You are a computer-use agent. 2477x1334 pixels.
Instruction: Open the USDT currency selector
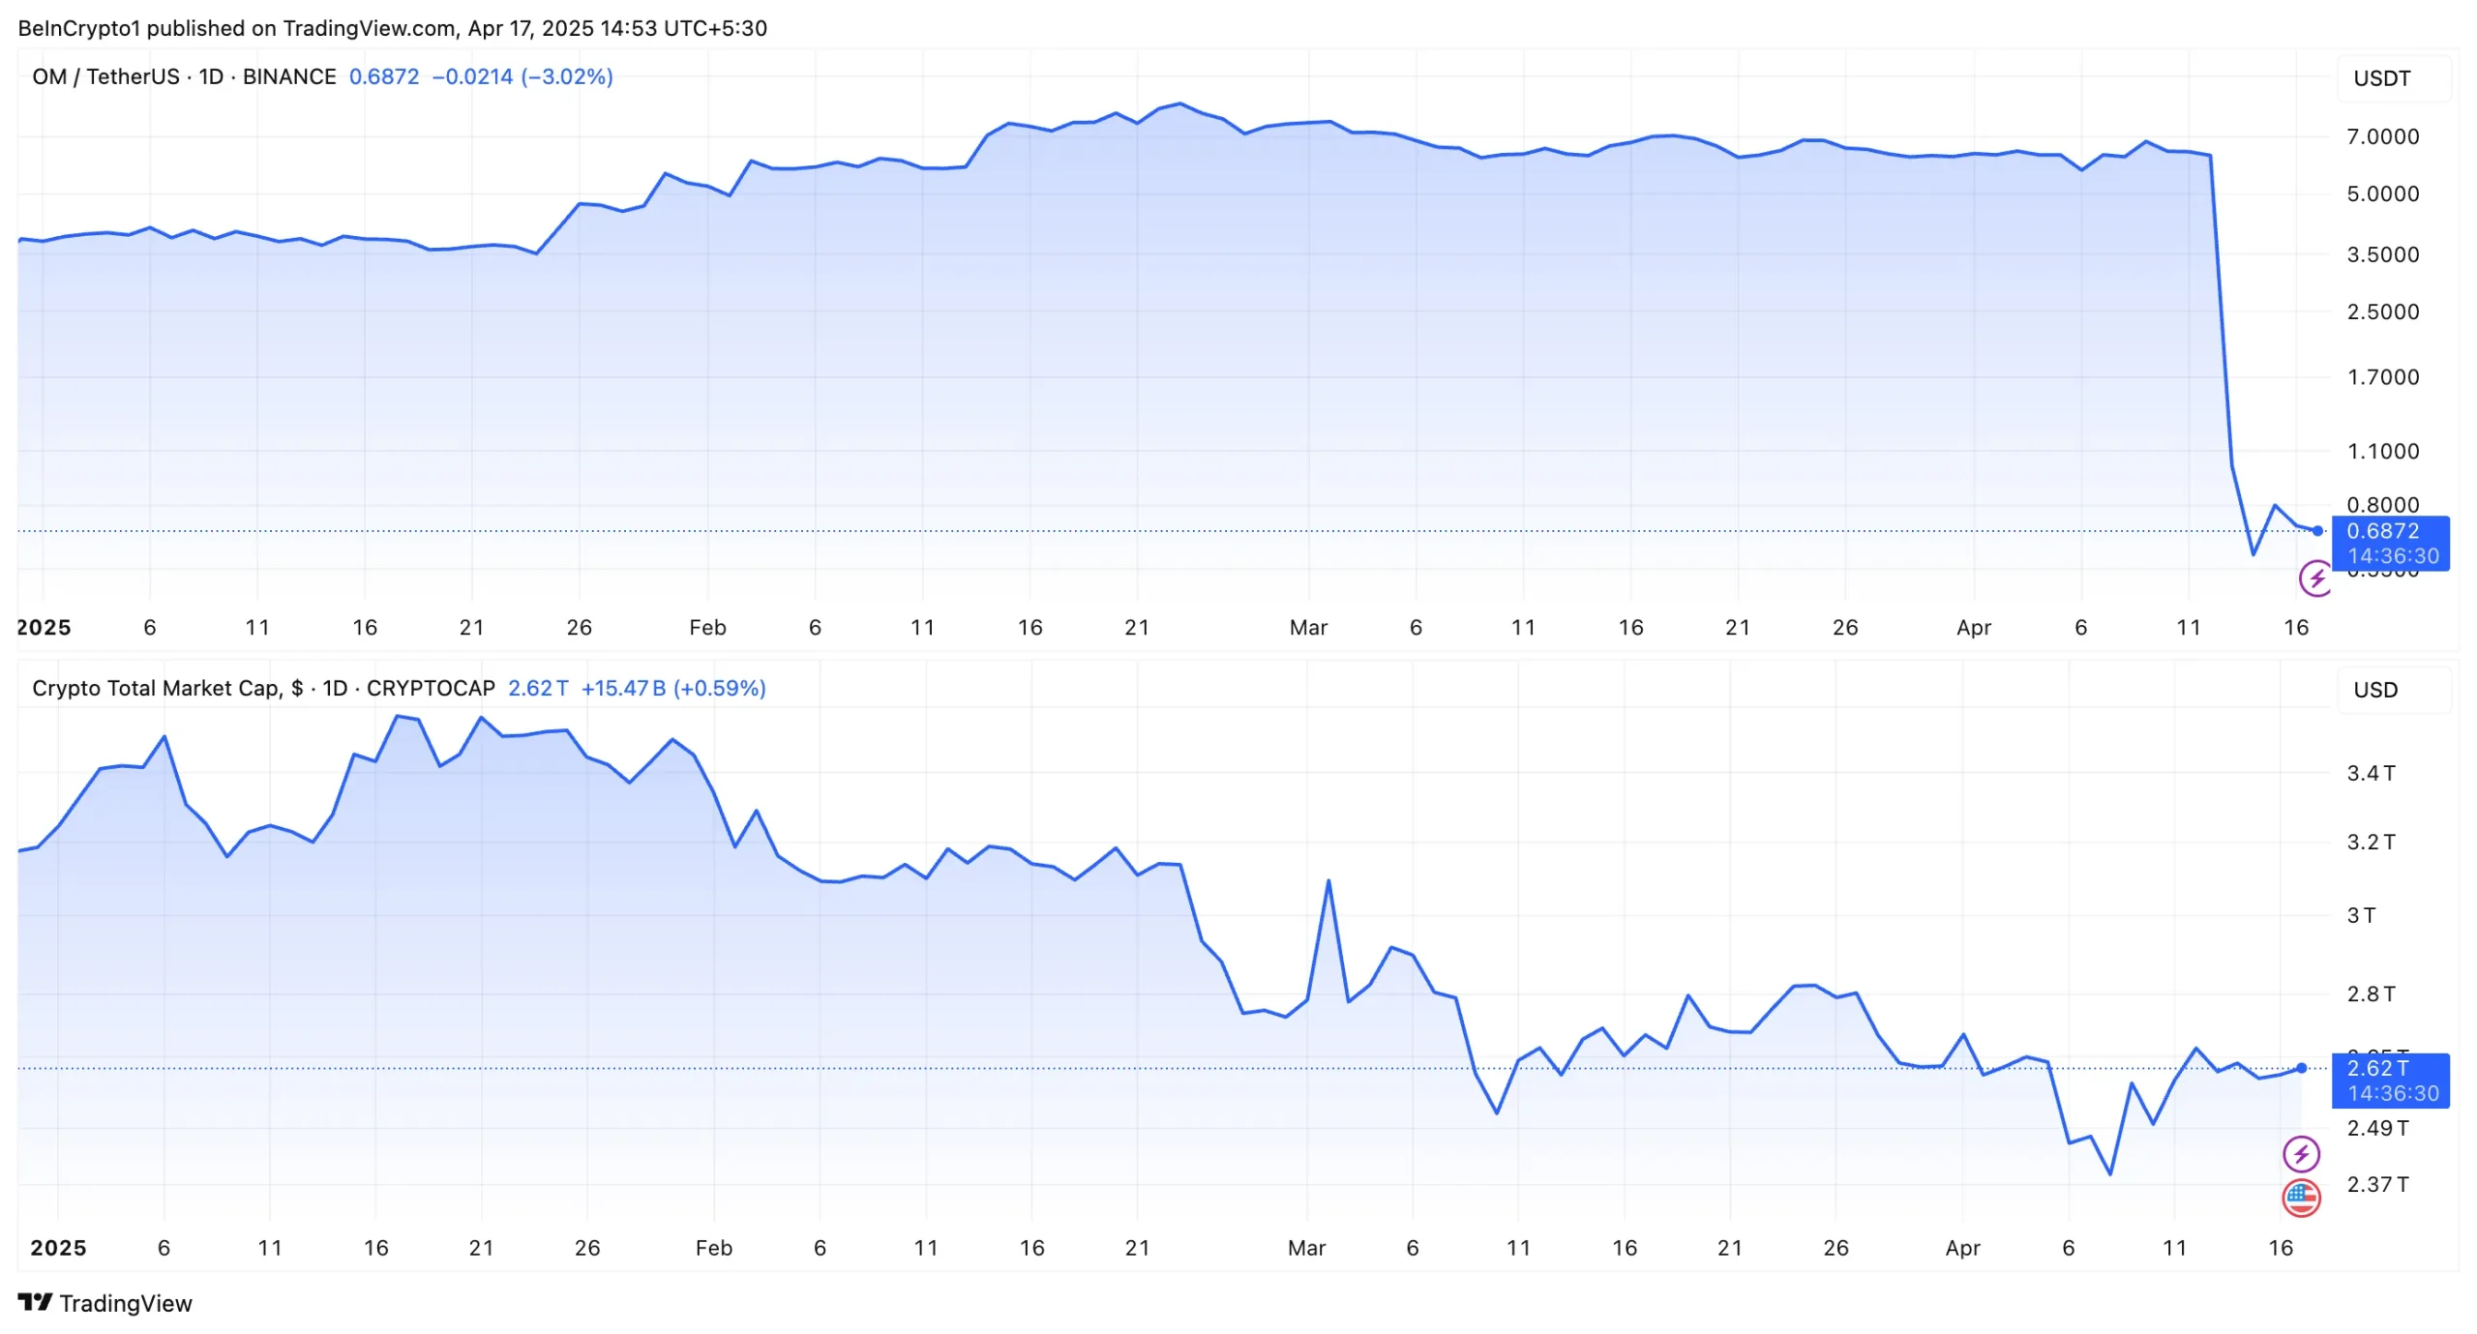(x=2381, y=78)
